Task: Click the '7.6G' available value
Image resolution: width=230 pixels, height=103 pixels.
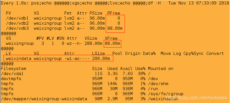Action: (128, 74)
